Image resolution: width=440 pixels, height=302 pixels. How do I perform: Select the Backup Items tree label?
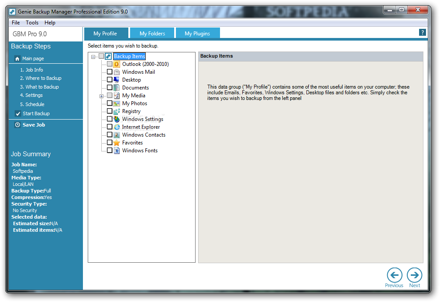129,56
